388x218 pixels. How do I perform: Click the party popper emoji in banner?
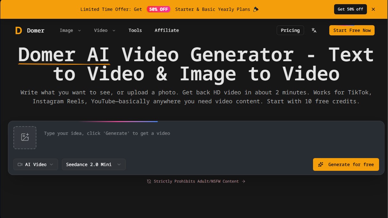click(x=256, y=9)
